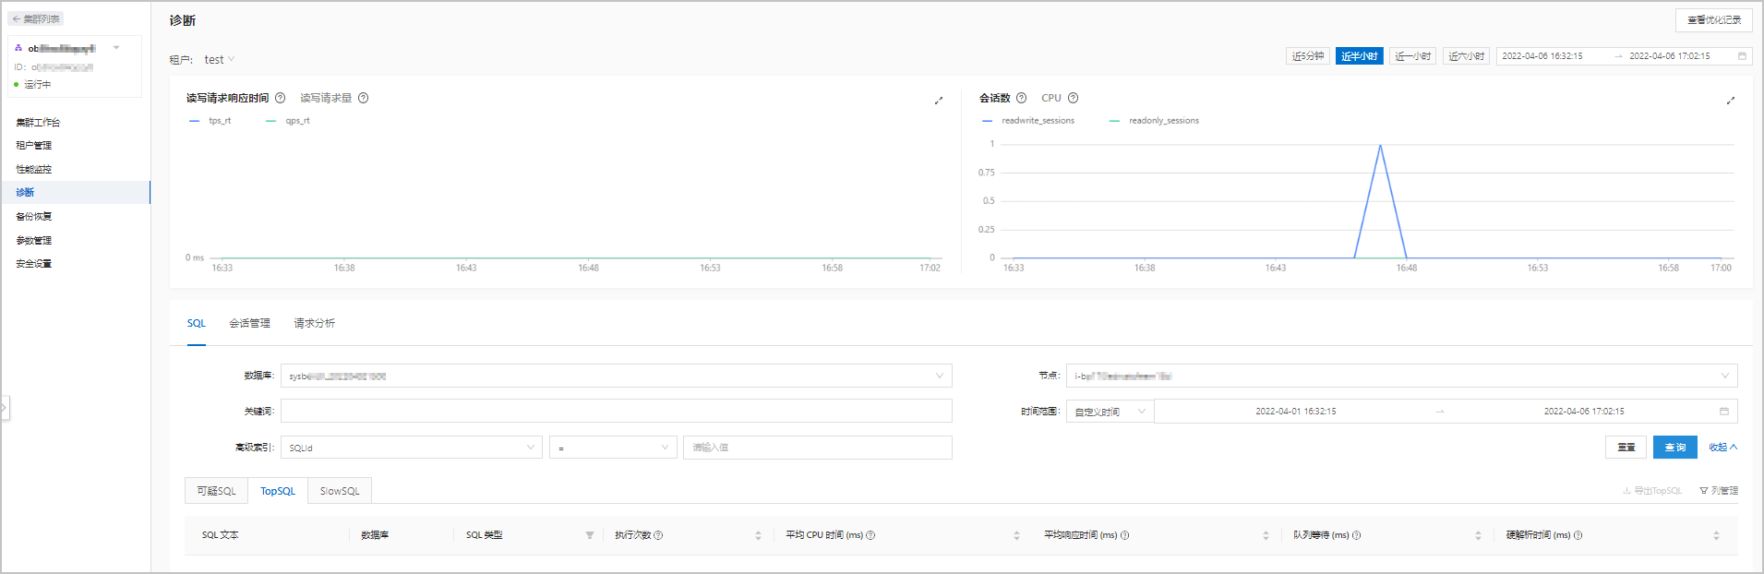Click top start time 2022-04-06 16:32:15
This screenshot has height=574, width=1764.
pos(1542,56)
